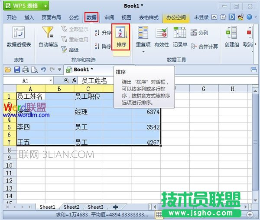Image resolution: width=260 pixels, height=220 pixels.
Task: Open the WPS 表格 application menu dropdown
Action: click(x=45, y=6)
